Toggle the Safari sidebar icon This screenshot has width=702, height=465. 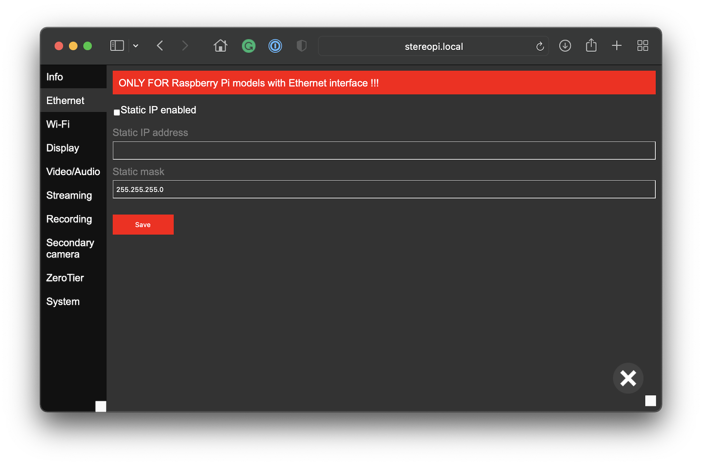point(117,46)
